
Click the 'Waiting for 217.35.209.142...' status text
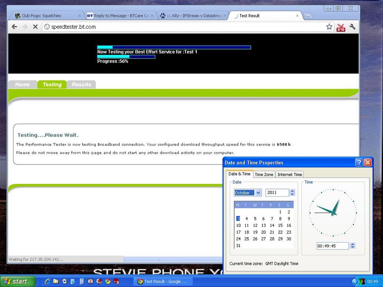coord(36,259)
